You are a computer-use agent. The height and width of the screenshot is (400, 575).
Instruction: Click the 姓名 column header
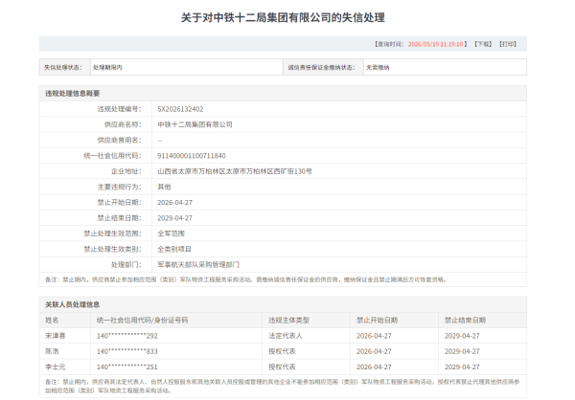(x=52, y=321)
